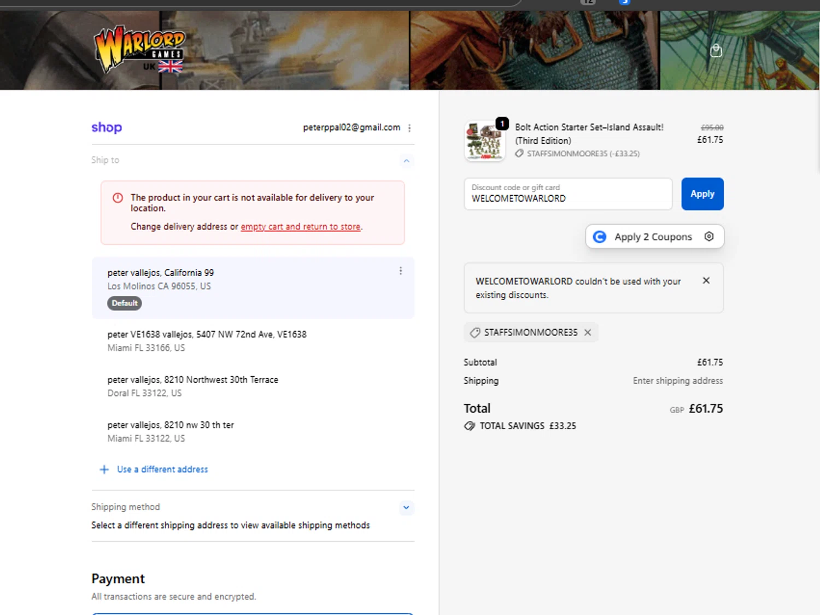Click the discount tag icon under product title
Viewport: 820px width, 615px height.
coord(519,154)
